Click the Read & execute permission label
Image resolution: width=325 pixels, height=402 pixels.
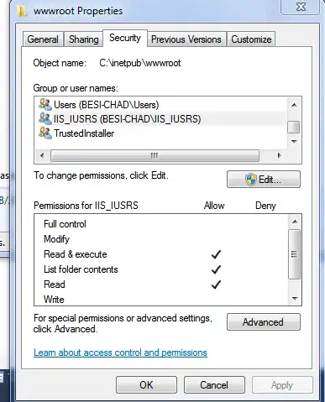pyautogui.click(x=76, y=254)
